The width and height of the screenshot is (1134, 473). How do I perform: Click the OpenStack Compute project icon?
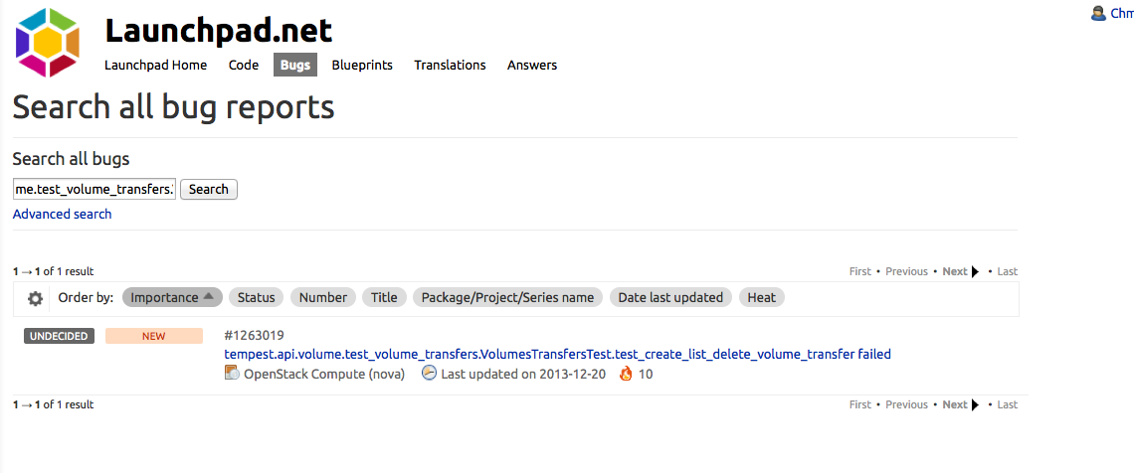coord(232,374)
